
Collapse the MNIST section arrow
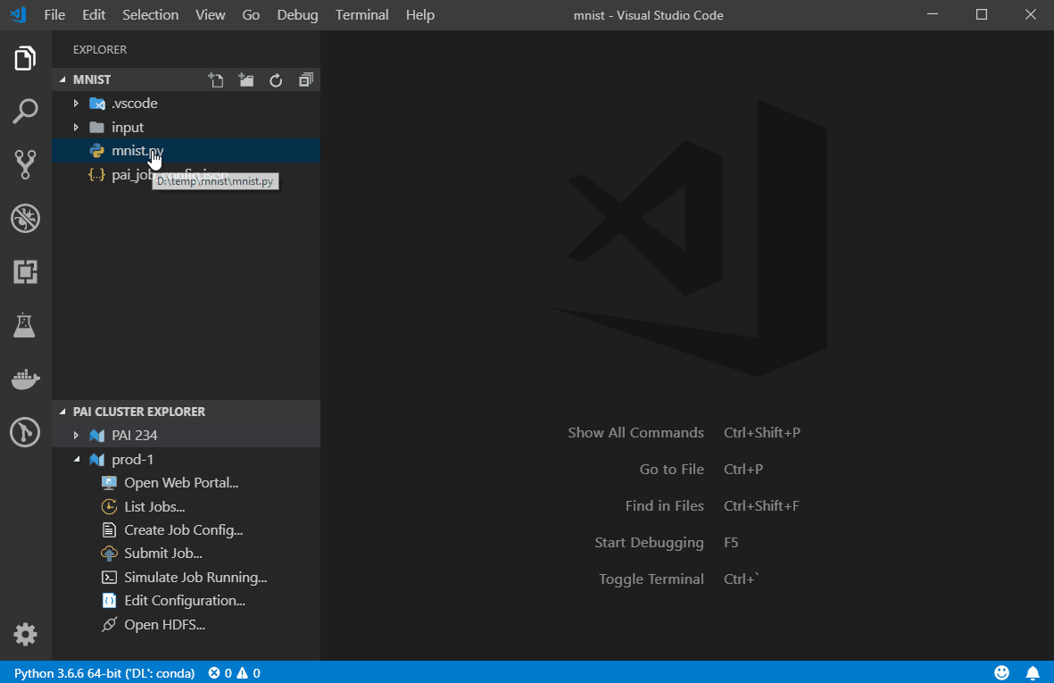62,79
